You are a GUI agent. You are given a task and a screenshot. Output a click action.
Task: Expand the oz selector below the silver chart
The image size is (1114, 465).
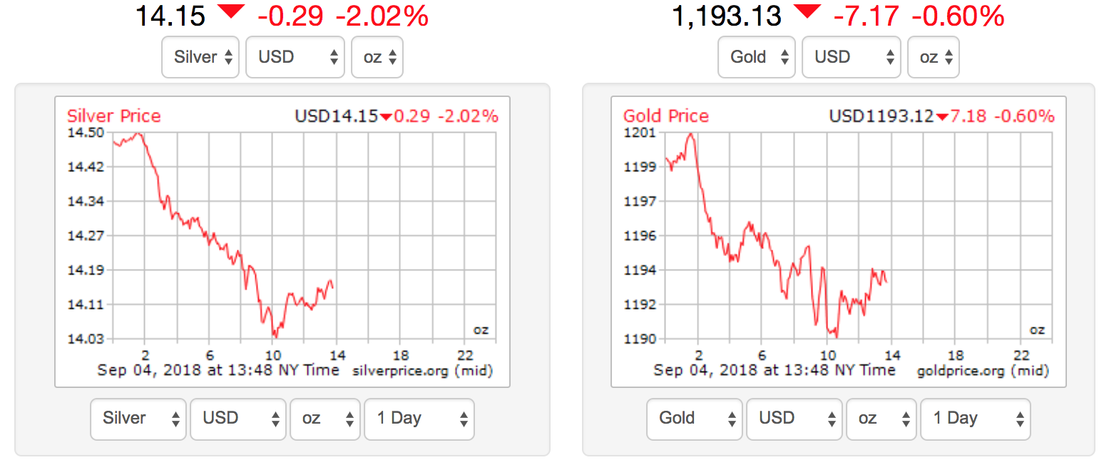[325, 419]
